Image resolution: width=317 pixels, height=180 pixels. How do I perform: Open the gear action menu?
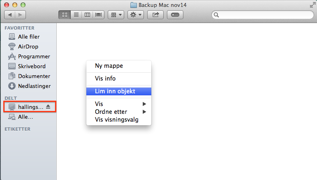tap(135, 14)
